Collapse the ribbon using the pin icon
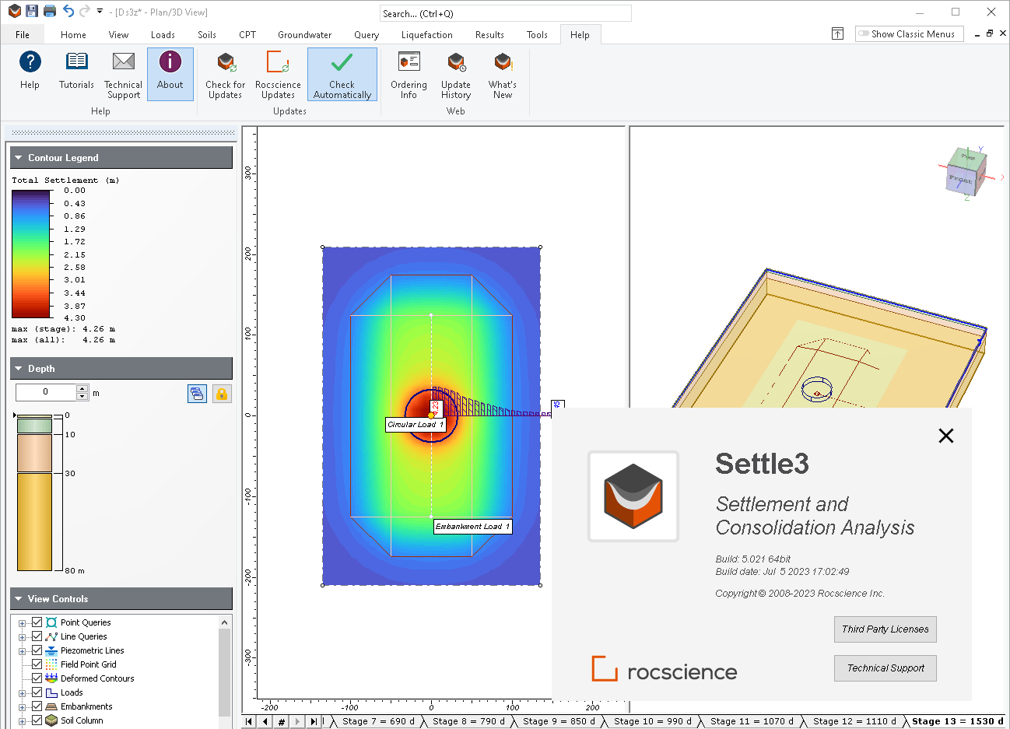 [837, 33]
